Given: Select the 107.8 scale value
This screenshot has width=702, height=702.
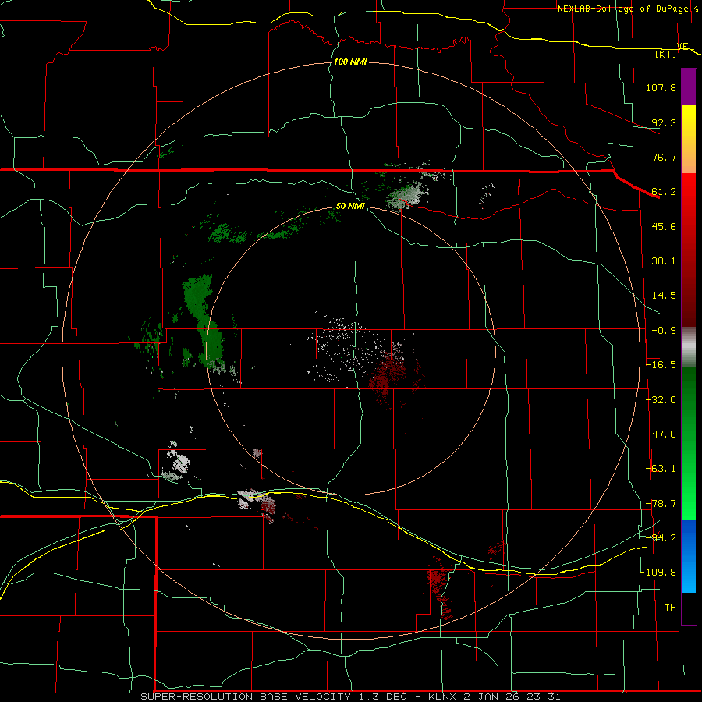Looking at the screenshot, I should (x=661, y=87).
